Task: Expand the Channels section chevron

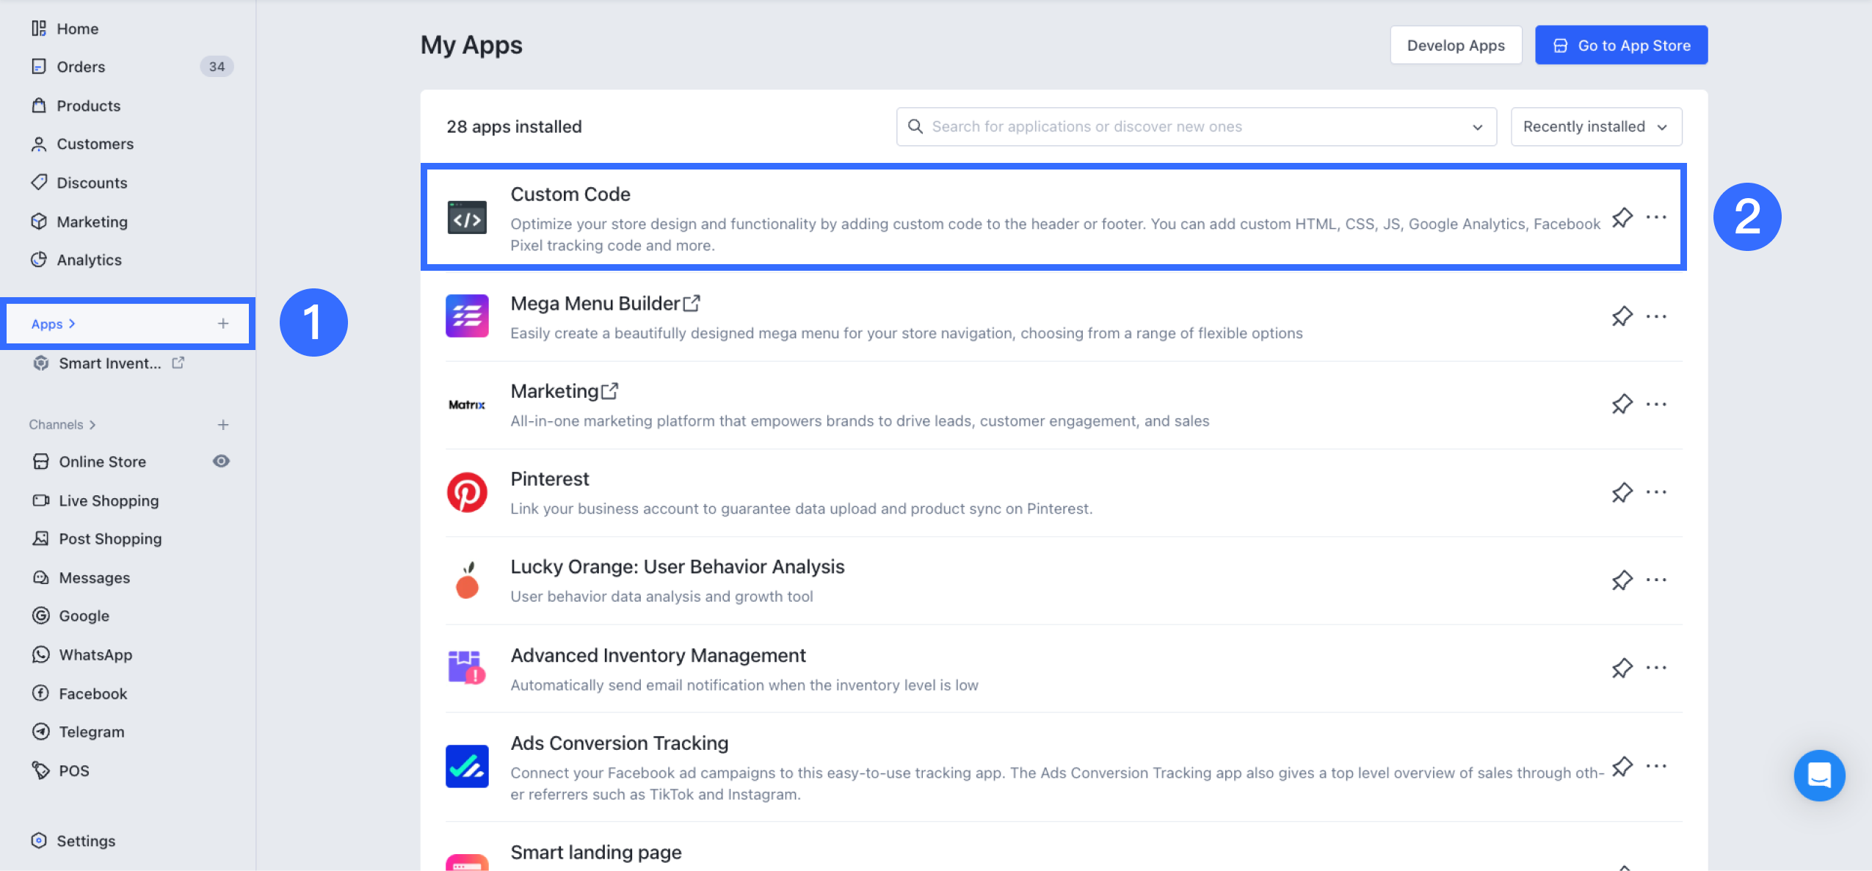Action: (x=92, y=425)
